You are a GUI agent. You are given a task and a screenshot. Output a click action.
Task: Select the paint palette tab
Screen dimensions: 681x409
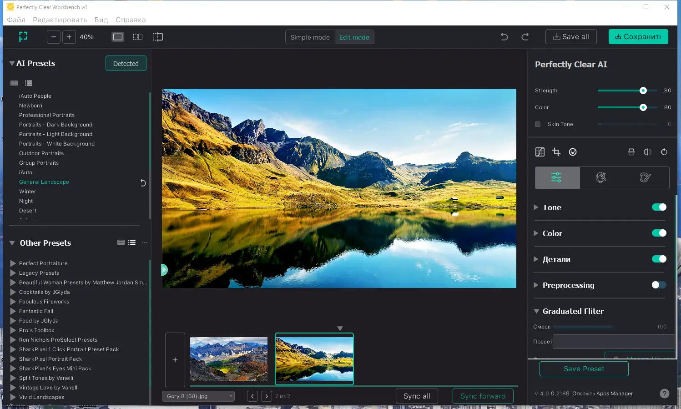pos(645,177)
